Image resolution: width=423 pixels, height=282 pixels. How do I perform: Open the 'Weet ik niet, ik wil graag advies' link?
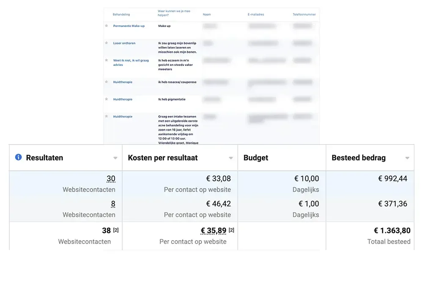(131, 63)
